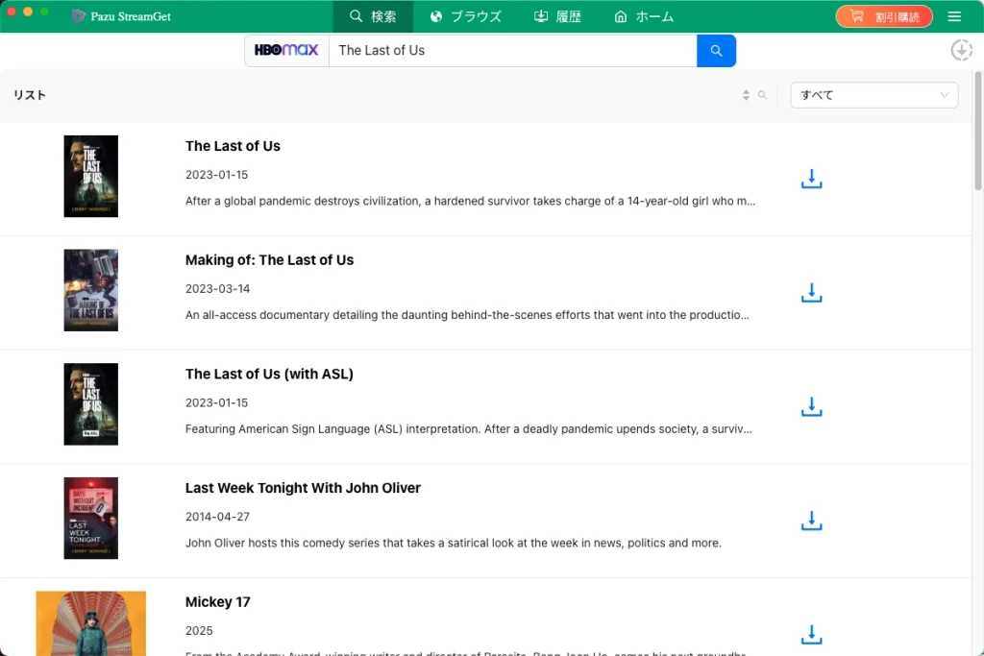Select The Last of Us poster thumbnail (first result)
The height and width of the screenshot is (656, 984).
(x=91, y=176)
